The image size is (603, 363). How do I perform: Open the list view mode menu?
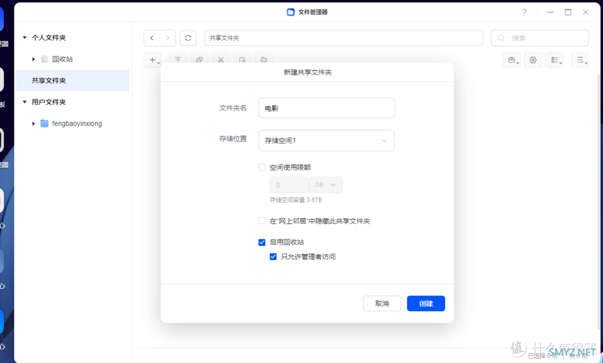555,60
